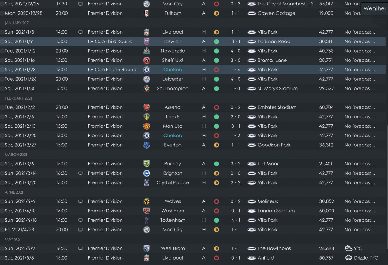Click the Ipswich club badge

[x=146, y=41]
